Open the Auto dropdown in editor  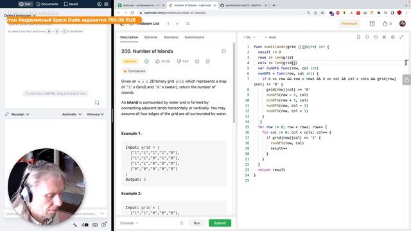click(271, 37)
